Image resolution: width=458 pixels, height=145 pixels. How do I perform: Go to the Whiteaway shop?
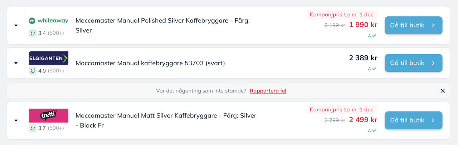pyautogui.click(x=413, y=25)
